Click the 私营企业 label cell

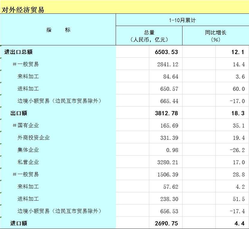pos(28,162)
